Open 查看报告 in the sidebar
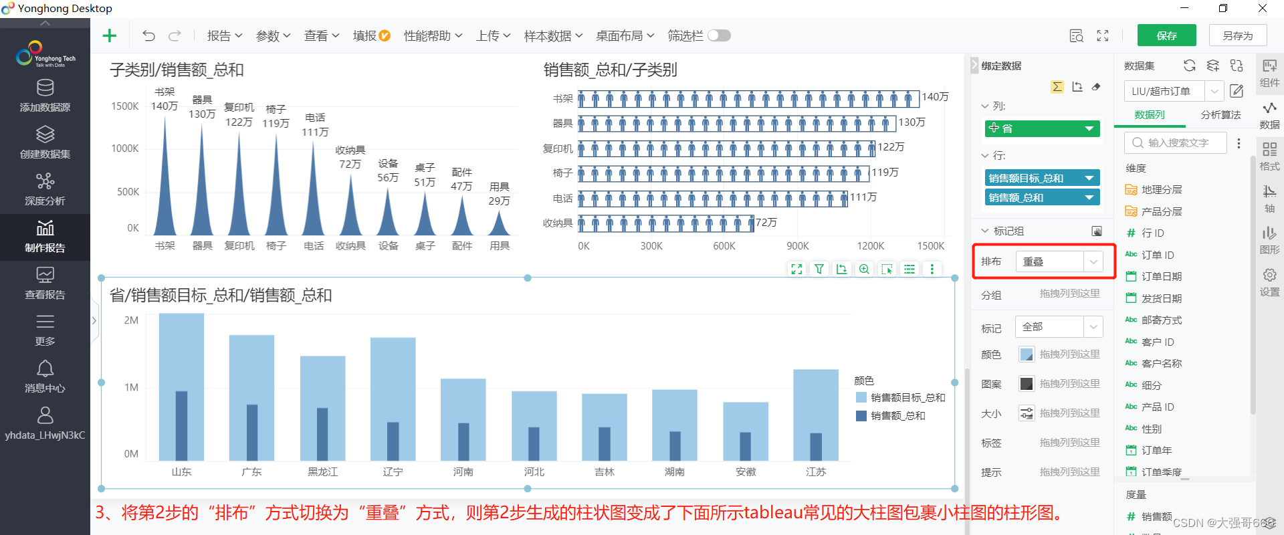Screen dimensions: 1284x535 click(x=45, y=283)
